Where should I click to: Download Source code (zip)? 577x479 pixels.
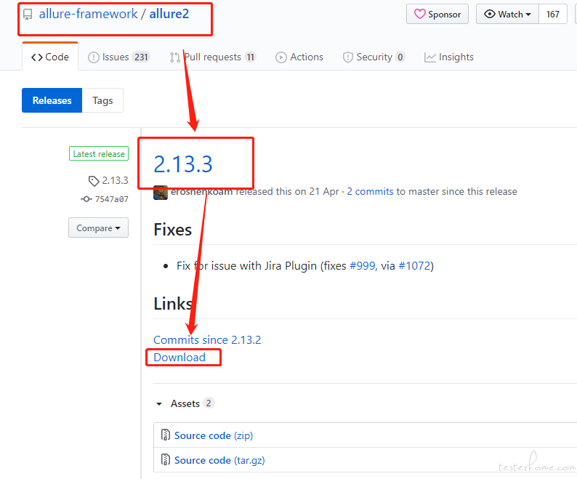coord(214,435)
